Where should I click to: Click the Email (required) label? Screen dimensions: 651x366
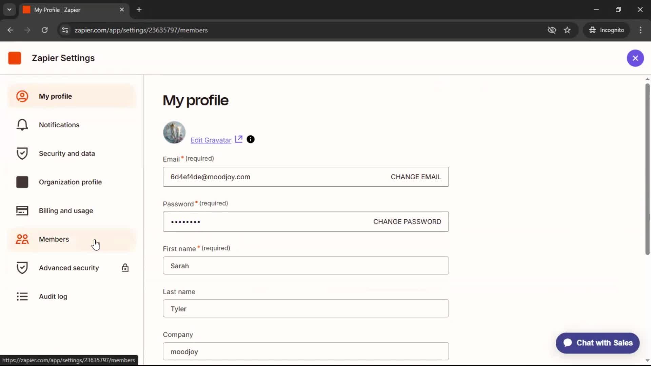click(x=189, y=159)
